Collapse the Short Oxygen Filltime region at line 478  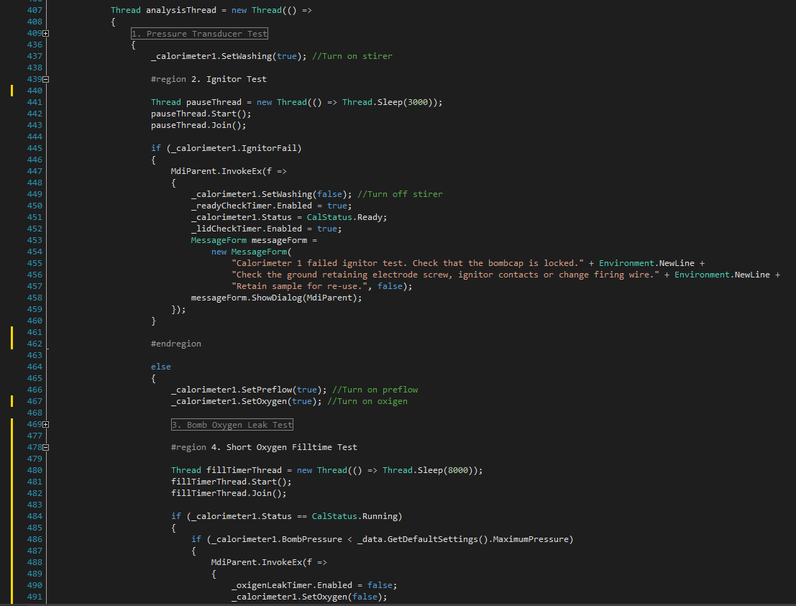point(46,447)
